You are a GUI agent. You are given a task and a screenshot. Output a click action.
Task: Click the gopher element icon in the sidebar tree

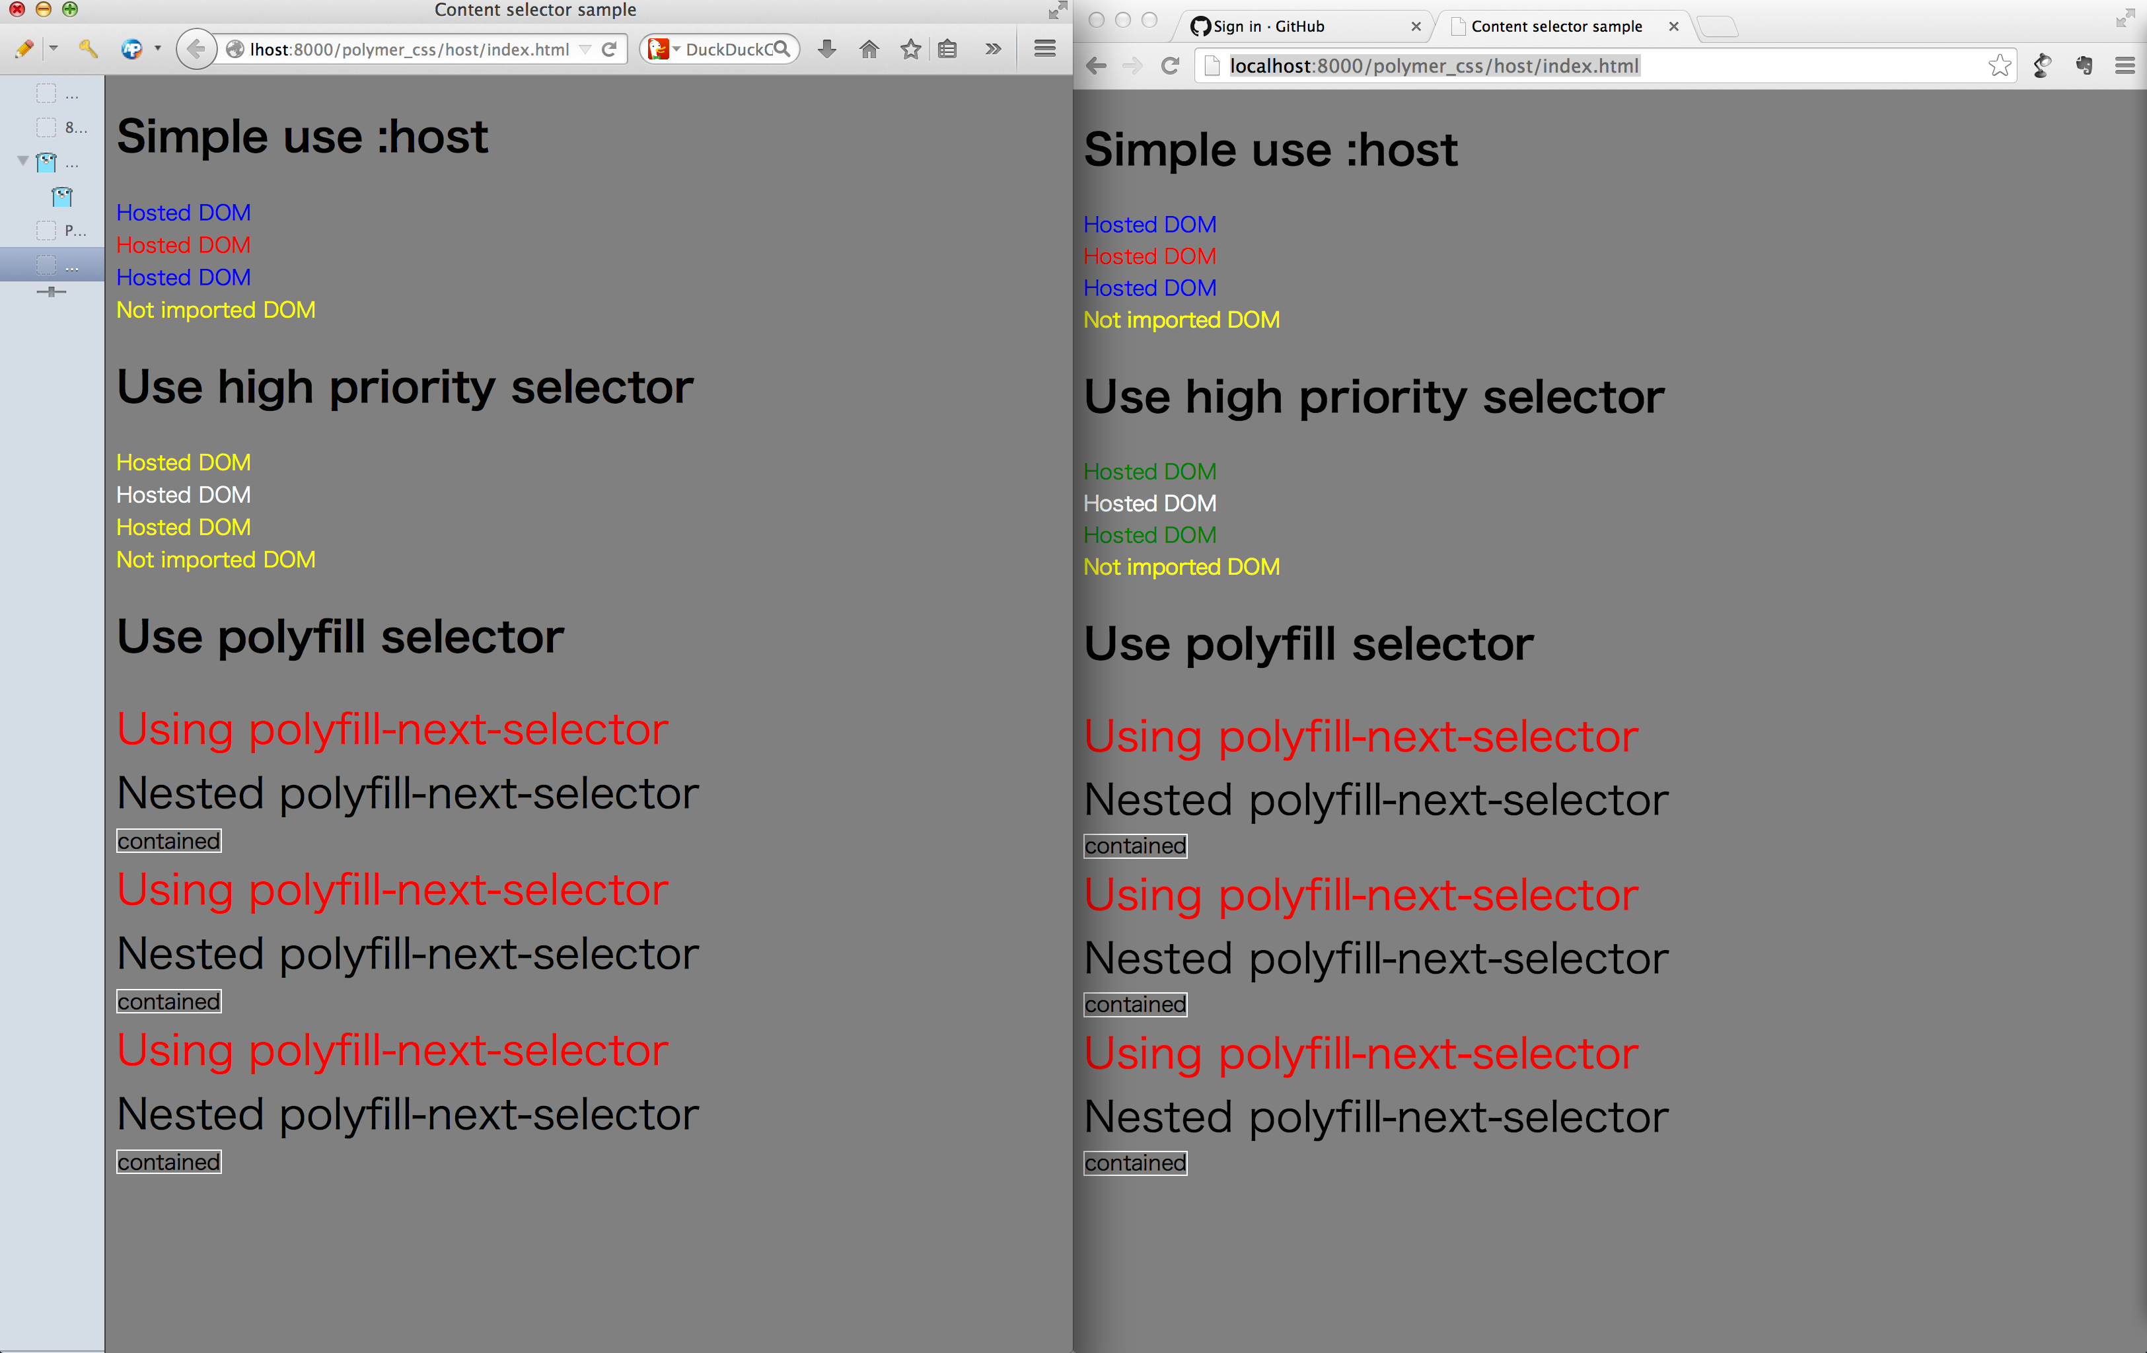[x=61, y=197]
